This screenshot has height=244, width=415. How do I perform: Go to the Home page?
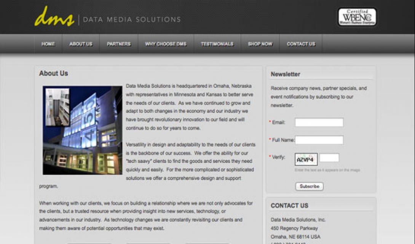(48, 44)
